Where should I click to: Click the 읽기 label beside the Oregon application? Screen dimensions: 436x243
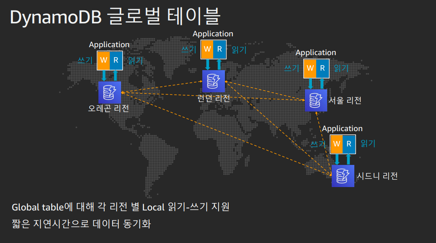coord(135,61)
